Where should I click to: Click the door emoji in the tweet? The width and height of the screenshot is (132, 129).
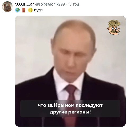(x=24, y=10)
